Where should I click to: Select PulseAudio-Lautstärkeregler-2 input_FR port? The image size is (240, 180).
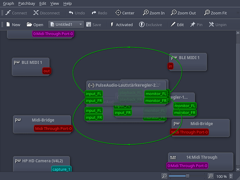click(x=94, y=101)
